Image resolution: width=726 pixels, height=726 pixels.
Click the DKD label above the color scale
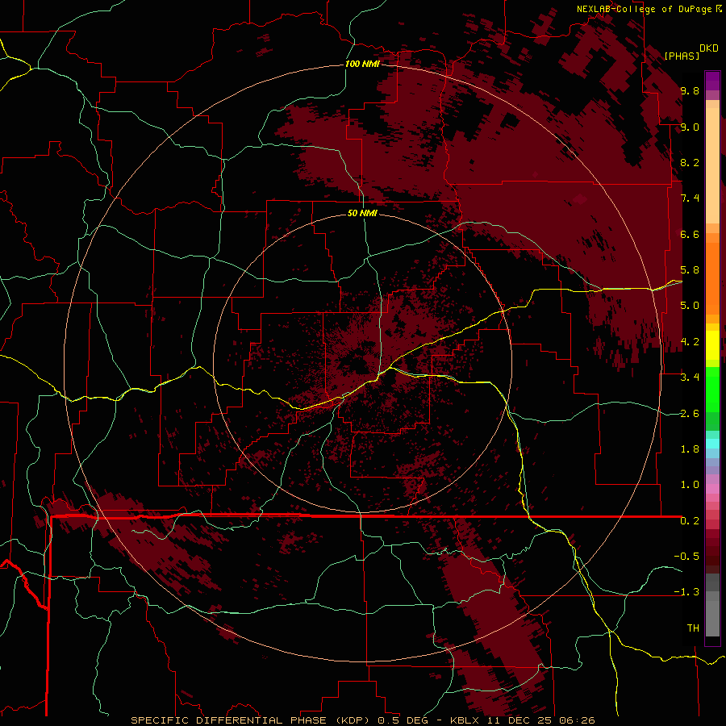click(x=709, y=48)
